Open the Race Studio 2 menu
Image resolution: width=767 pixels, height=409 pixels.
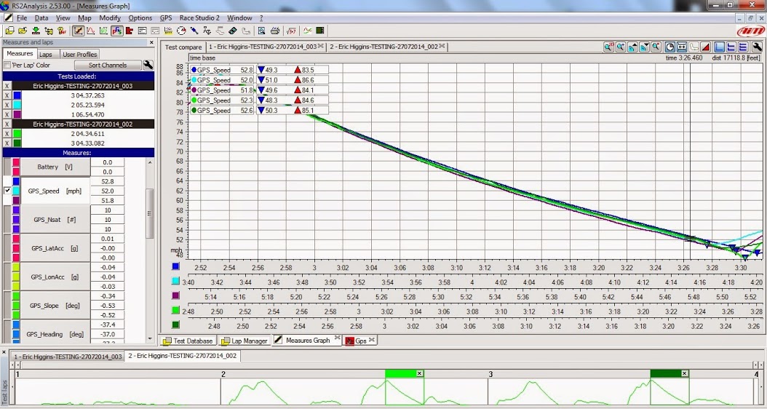click(199, 17)
